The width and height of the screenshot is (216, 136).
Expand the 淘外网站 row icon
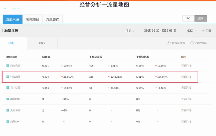[8, 99]
